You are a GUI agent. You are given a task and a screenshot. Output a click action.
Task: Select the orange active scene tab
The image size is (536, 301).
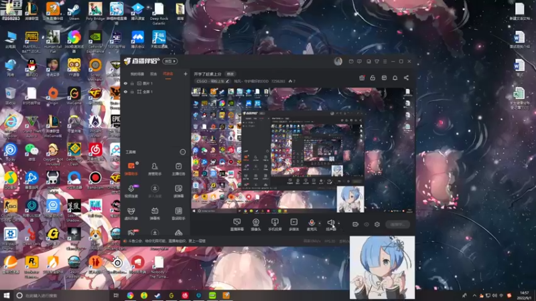tap(168, 74)
